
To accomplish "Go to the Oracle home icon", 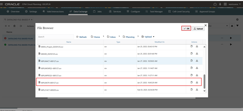I will click(x=215, y=4).
